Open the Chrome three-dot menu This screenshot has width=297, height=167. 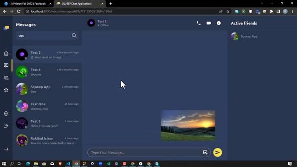point(292,11)
